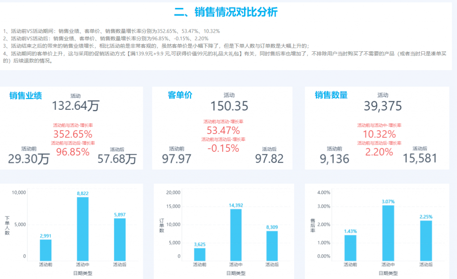Click the 150.35 average order value
The height and width of the screenshot is (279, 457).
pyautogui.click(x=229, y=106)
